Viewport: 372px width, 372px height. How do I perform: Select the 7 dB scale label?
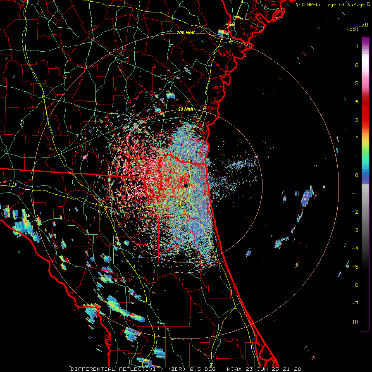point(357,46)
